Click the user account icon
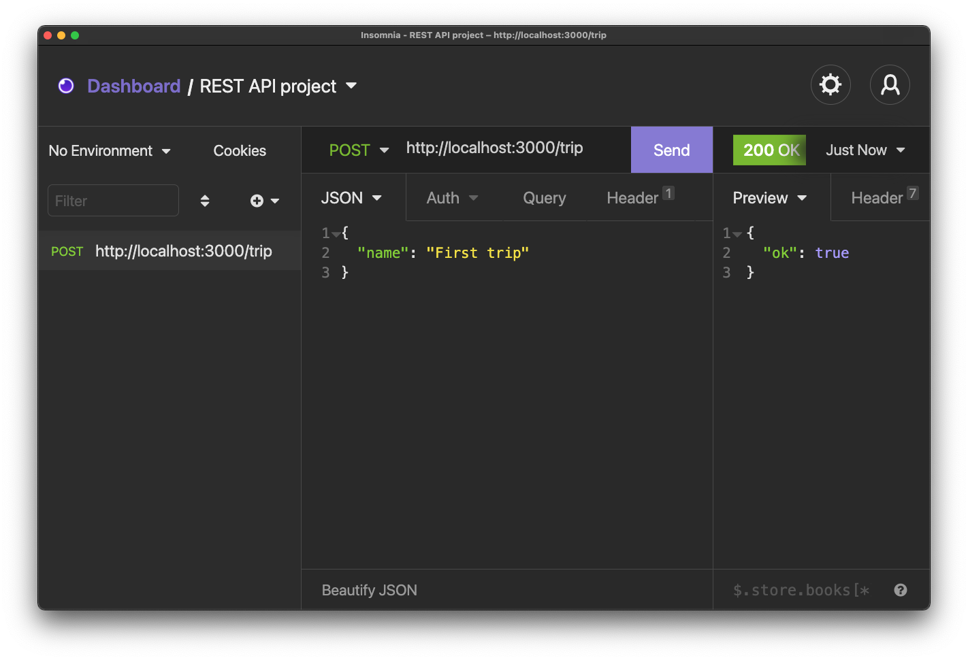This screenshot has width=968, height=660. (x=890, y=85)
